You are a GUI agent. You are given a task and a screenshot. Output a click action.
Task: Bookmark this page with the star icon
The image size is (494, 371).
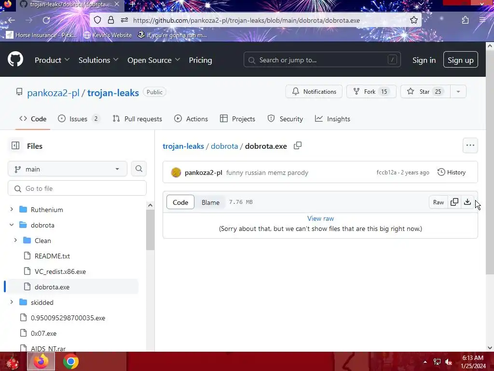(x=413, y=20)
